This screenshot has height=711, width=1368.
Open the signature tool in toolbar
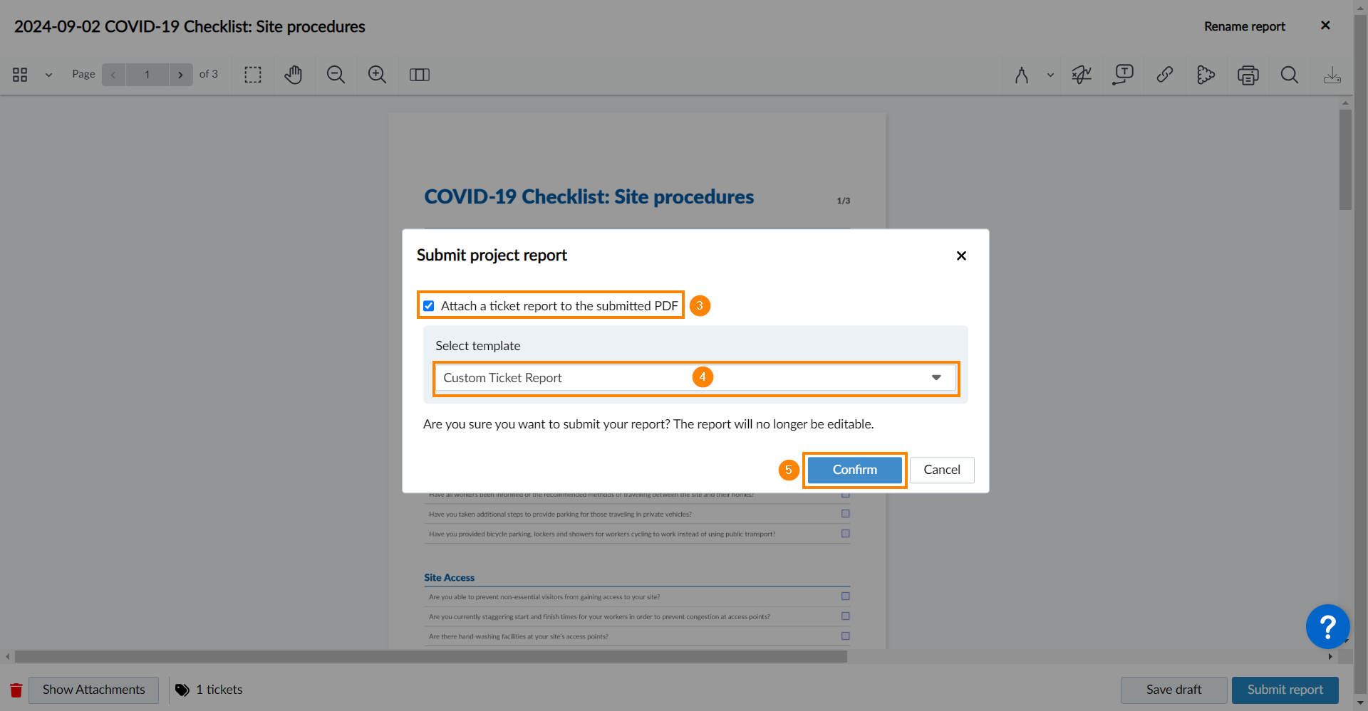(1082, 75)
